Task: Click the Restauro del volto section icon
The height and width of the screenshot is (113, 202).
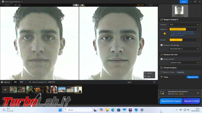Action: [161, 54]
